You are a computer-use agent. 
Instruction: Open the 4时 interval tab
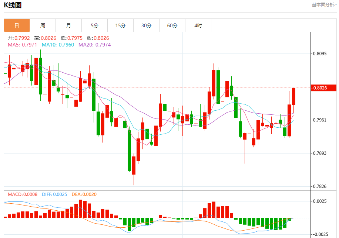tap(198, 25)
